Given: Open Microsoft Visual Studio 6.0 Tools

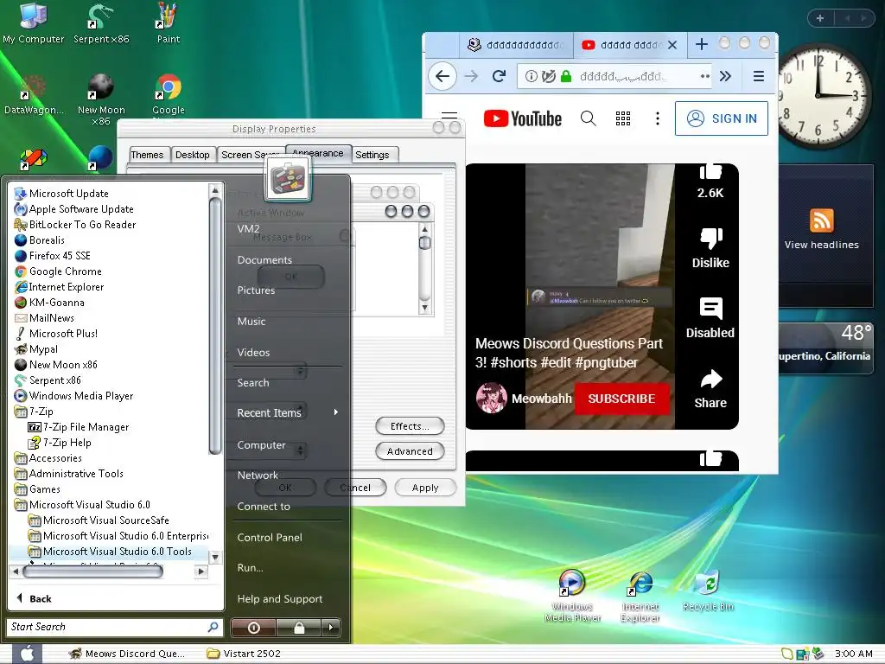Looking at the screenshot, I should pos(111,551).
